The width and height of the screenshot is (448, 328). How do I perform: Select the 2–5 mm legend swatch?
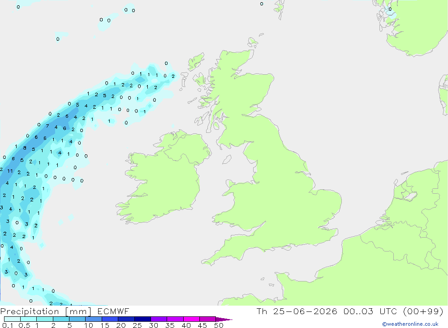tap(61, 319)
